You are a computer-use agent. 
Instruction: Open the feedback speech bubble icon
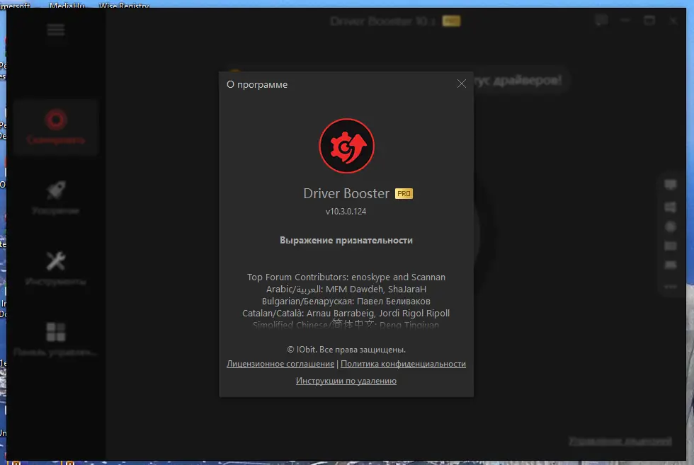(x=601, y=21)
